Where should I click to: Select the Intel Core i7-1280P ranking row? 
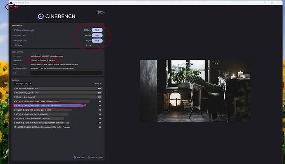click(x=57, y=110)
